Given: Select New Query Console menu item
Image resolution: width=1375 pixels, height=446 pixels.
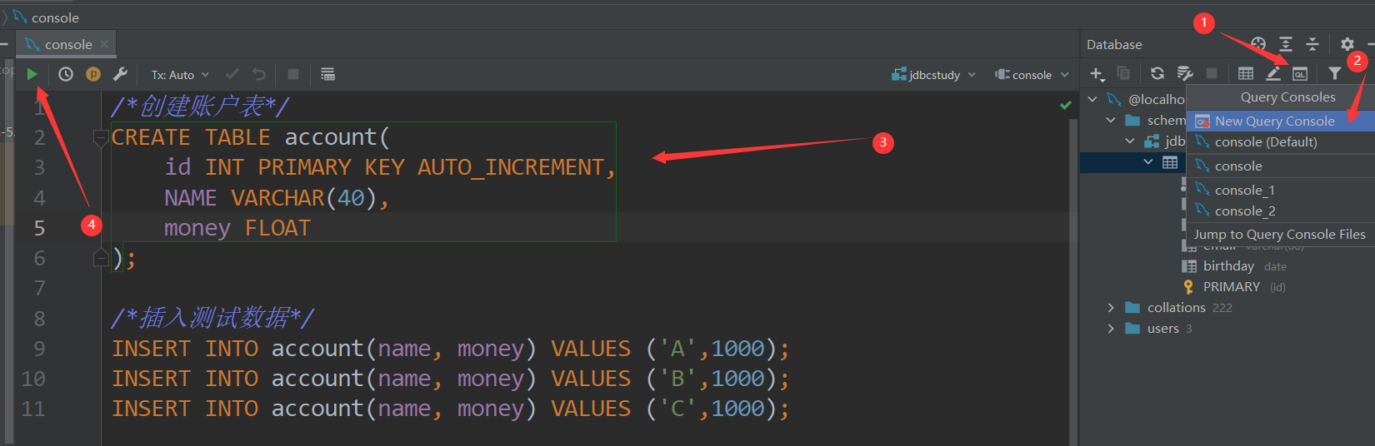Looking at the screenshot, I should point(1280,121).
